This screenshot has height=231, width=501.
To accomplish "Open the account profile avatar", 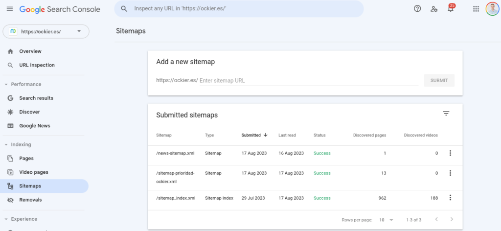I will pyautogui.click(x=492, y=9).
